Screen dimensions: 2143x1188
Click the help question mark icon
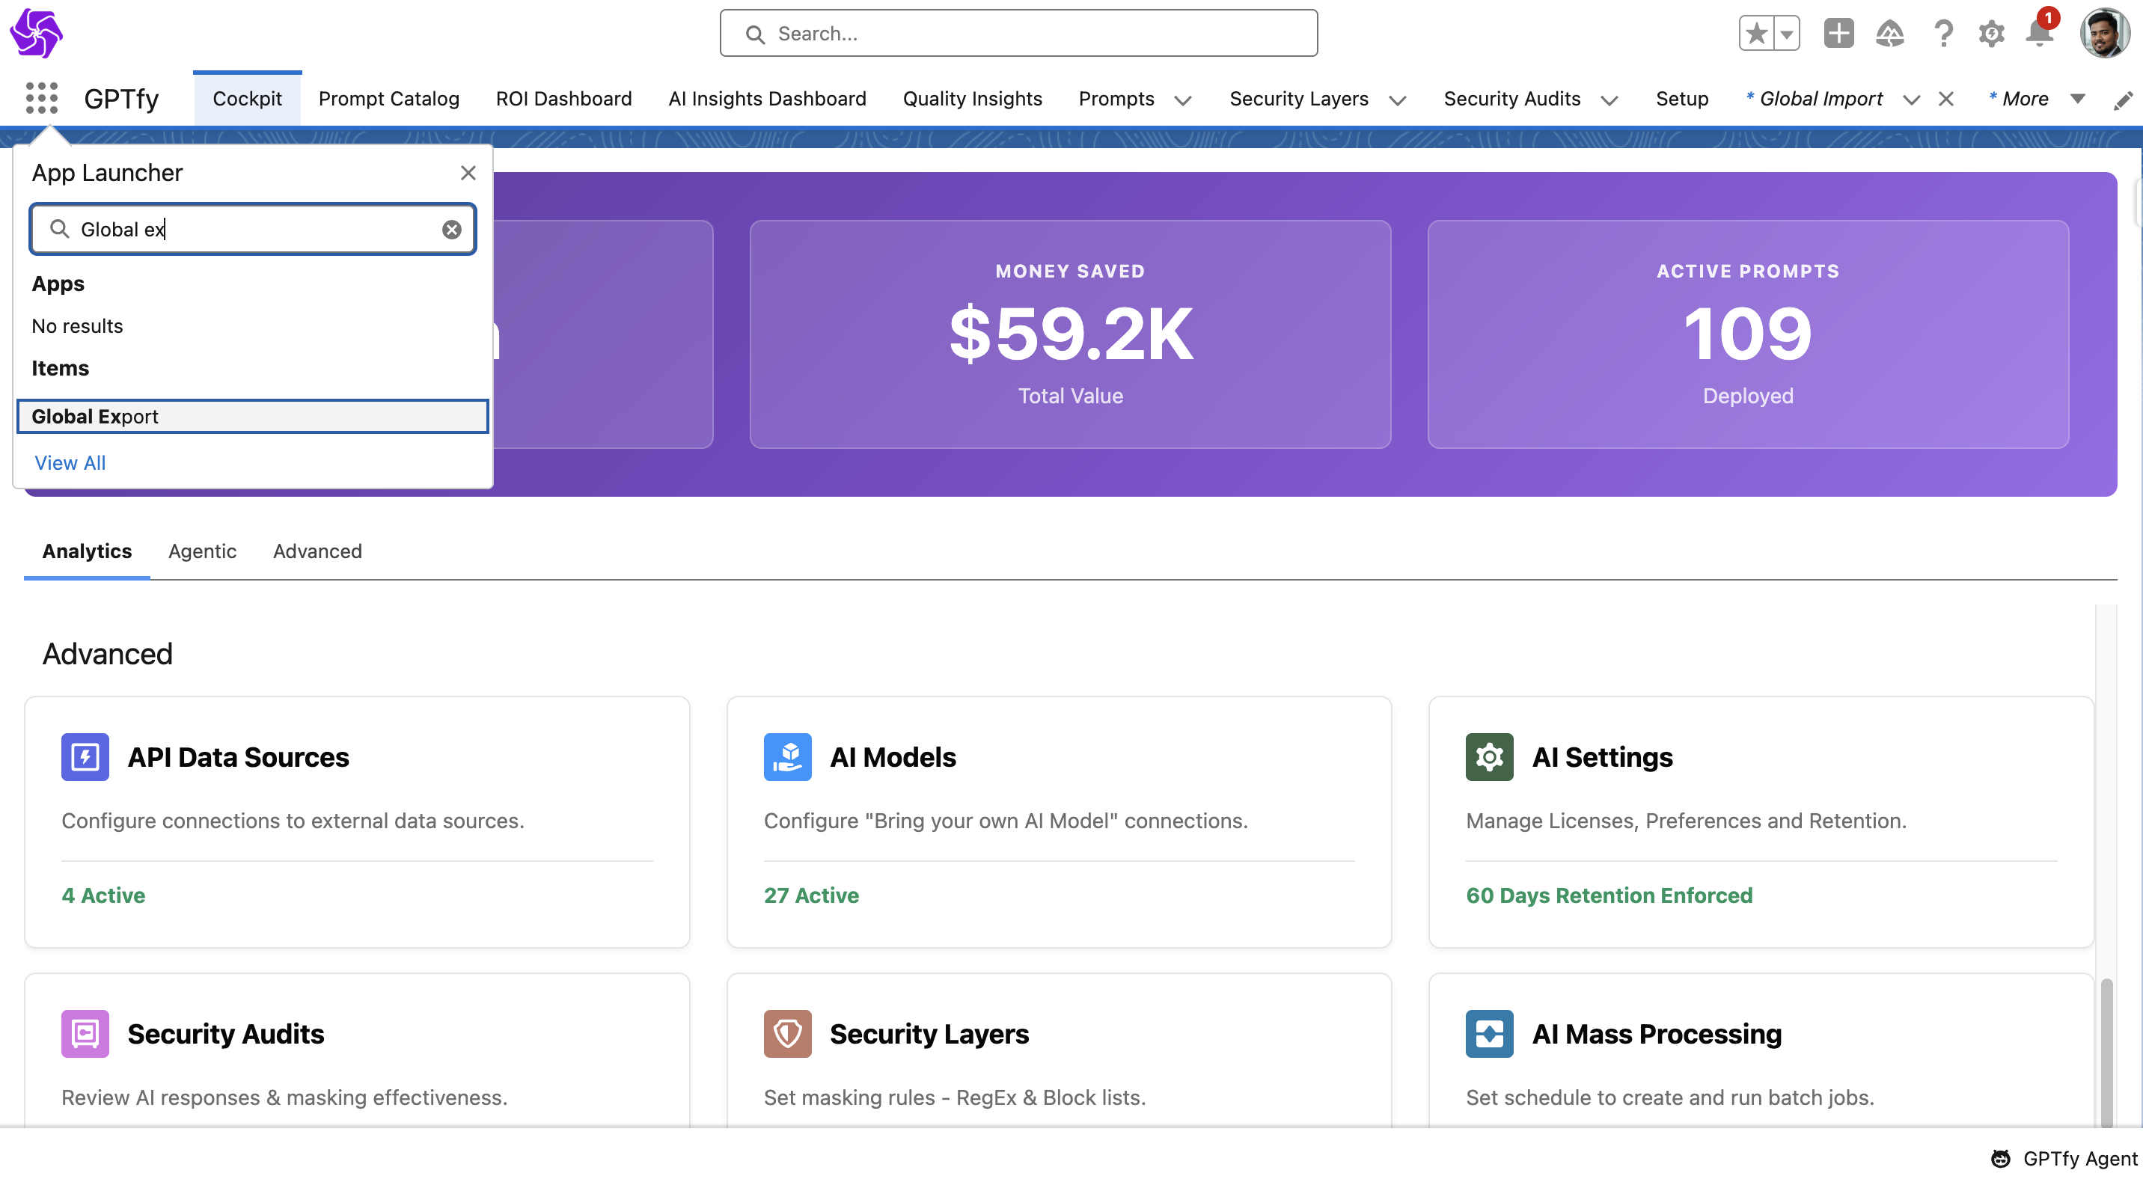[1942, 33]
